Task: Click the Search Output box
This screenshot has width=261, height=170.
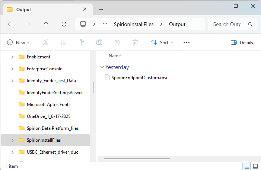Action: [x=227, y=24]
